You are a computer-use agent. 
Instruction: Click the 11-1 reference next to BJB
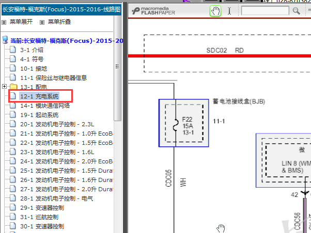[219, 121]
